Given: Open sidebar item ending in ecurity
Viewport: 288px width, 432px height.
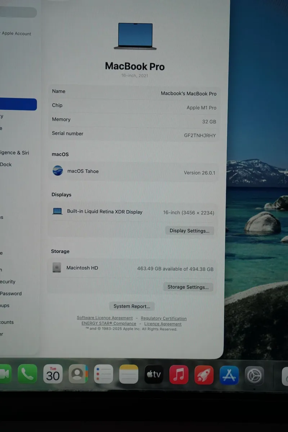Looking at the screenshot, I should pos(8,282).
